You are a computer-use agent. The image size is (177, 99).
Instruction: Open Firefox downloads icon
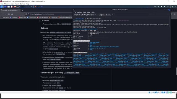[171, 14]
